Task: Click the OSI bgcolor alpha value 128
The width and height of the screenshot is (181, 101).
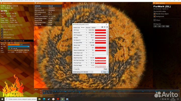Action: pos(166,26)
